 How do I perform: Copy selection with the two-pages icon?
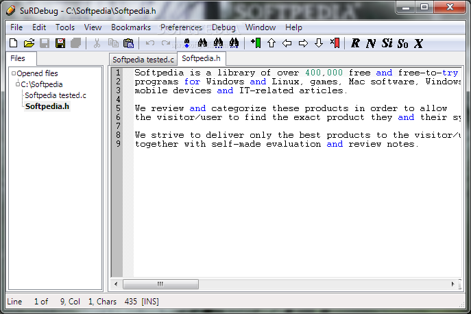(113, 43)
